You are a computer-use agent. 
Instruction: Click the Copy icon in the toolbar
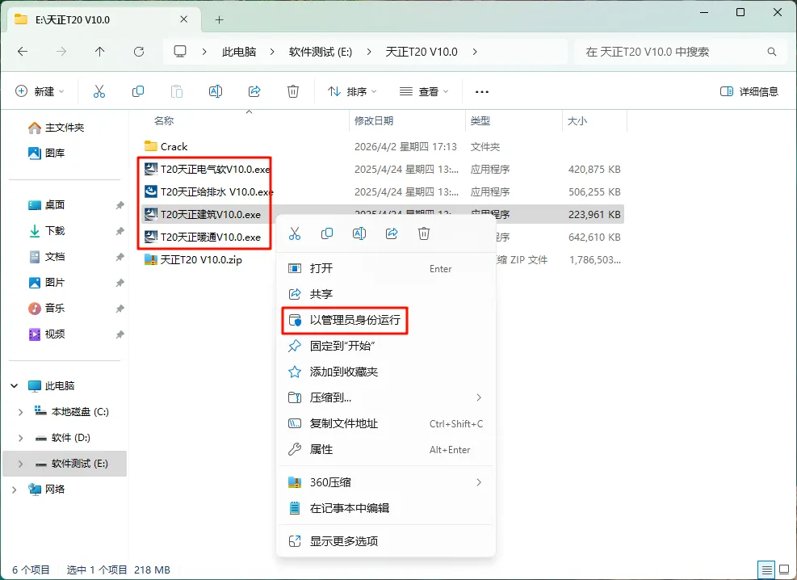138,91
